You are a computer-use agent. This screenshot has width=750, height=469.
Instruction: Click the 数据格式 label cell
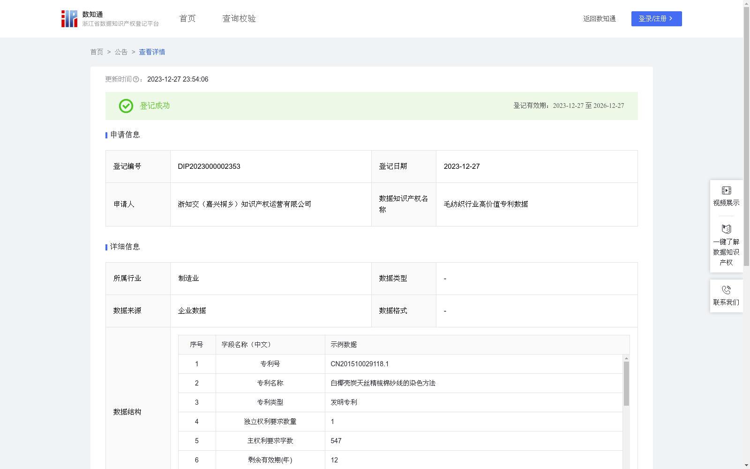[404, 311]
